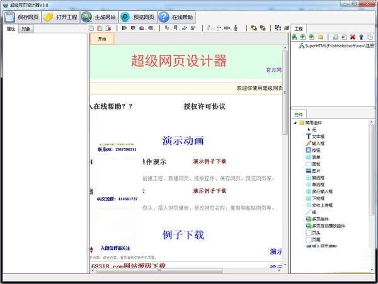Image resolution: width=378 pixels, height=284 pixels.
Task: Click the 生成网站 generate website button
Action: [x=99, y=17]
